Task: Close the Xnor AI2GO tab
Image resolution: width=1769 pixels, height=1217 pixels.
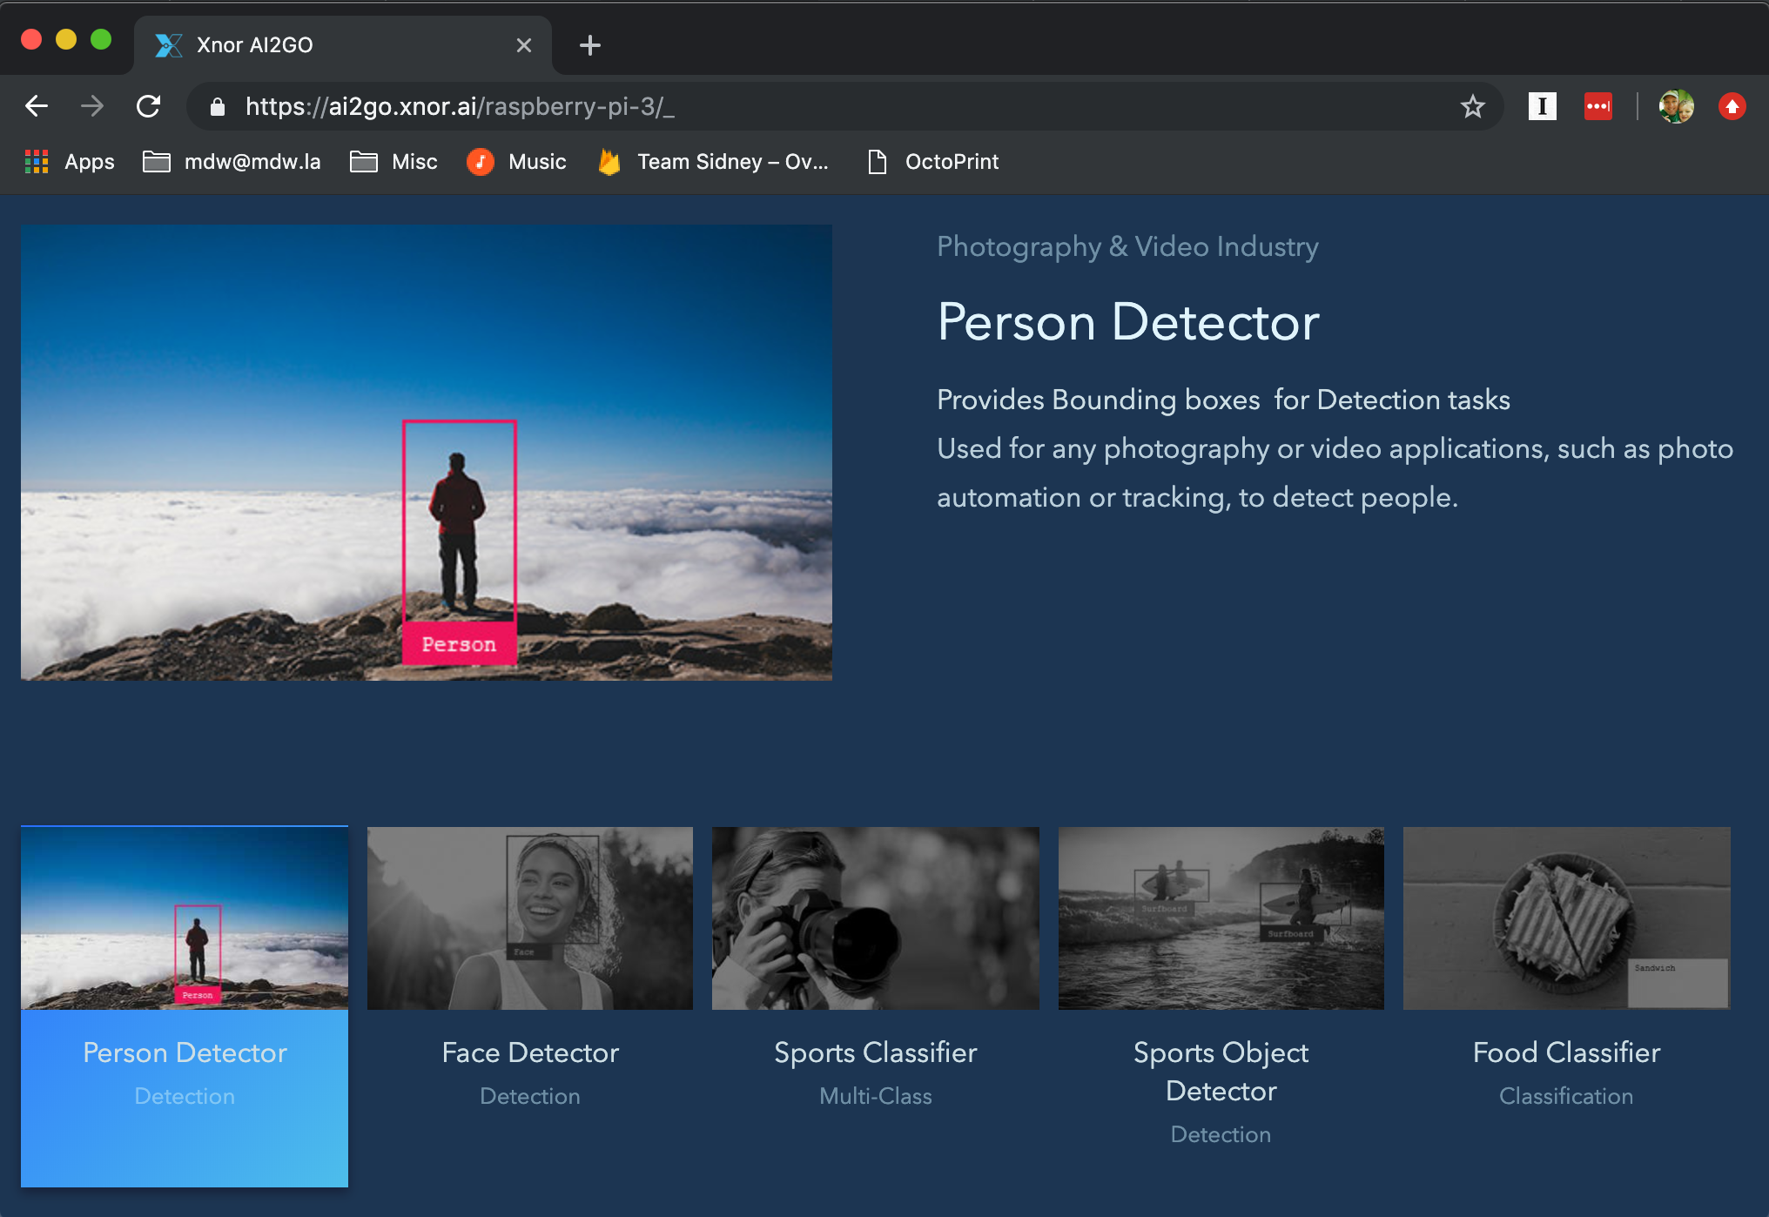Action: pyautogui.click(x=523, y=45)
